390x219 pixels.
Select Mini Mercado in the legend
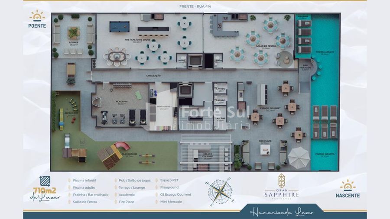pos(171,202)
